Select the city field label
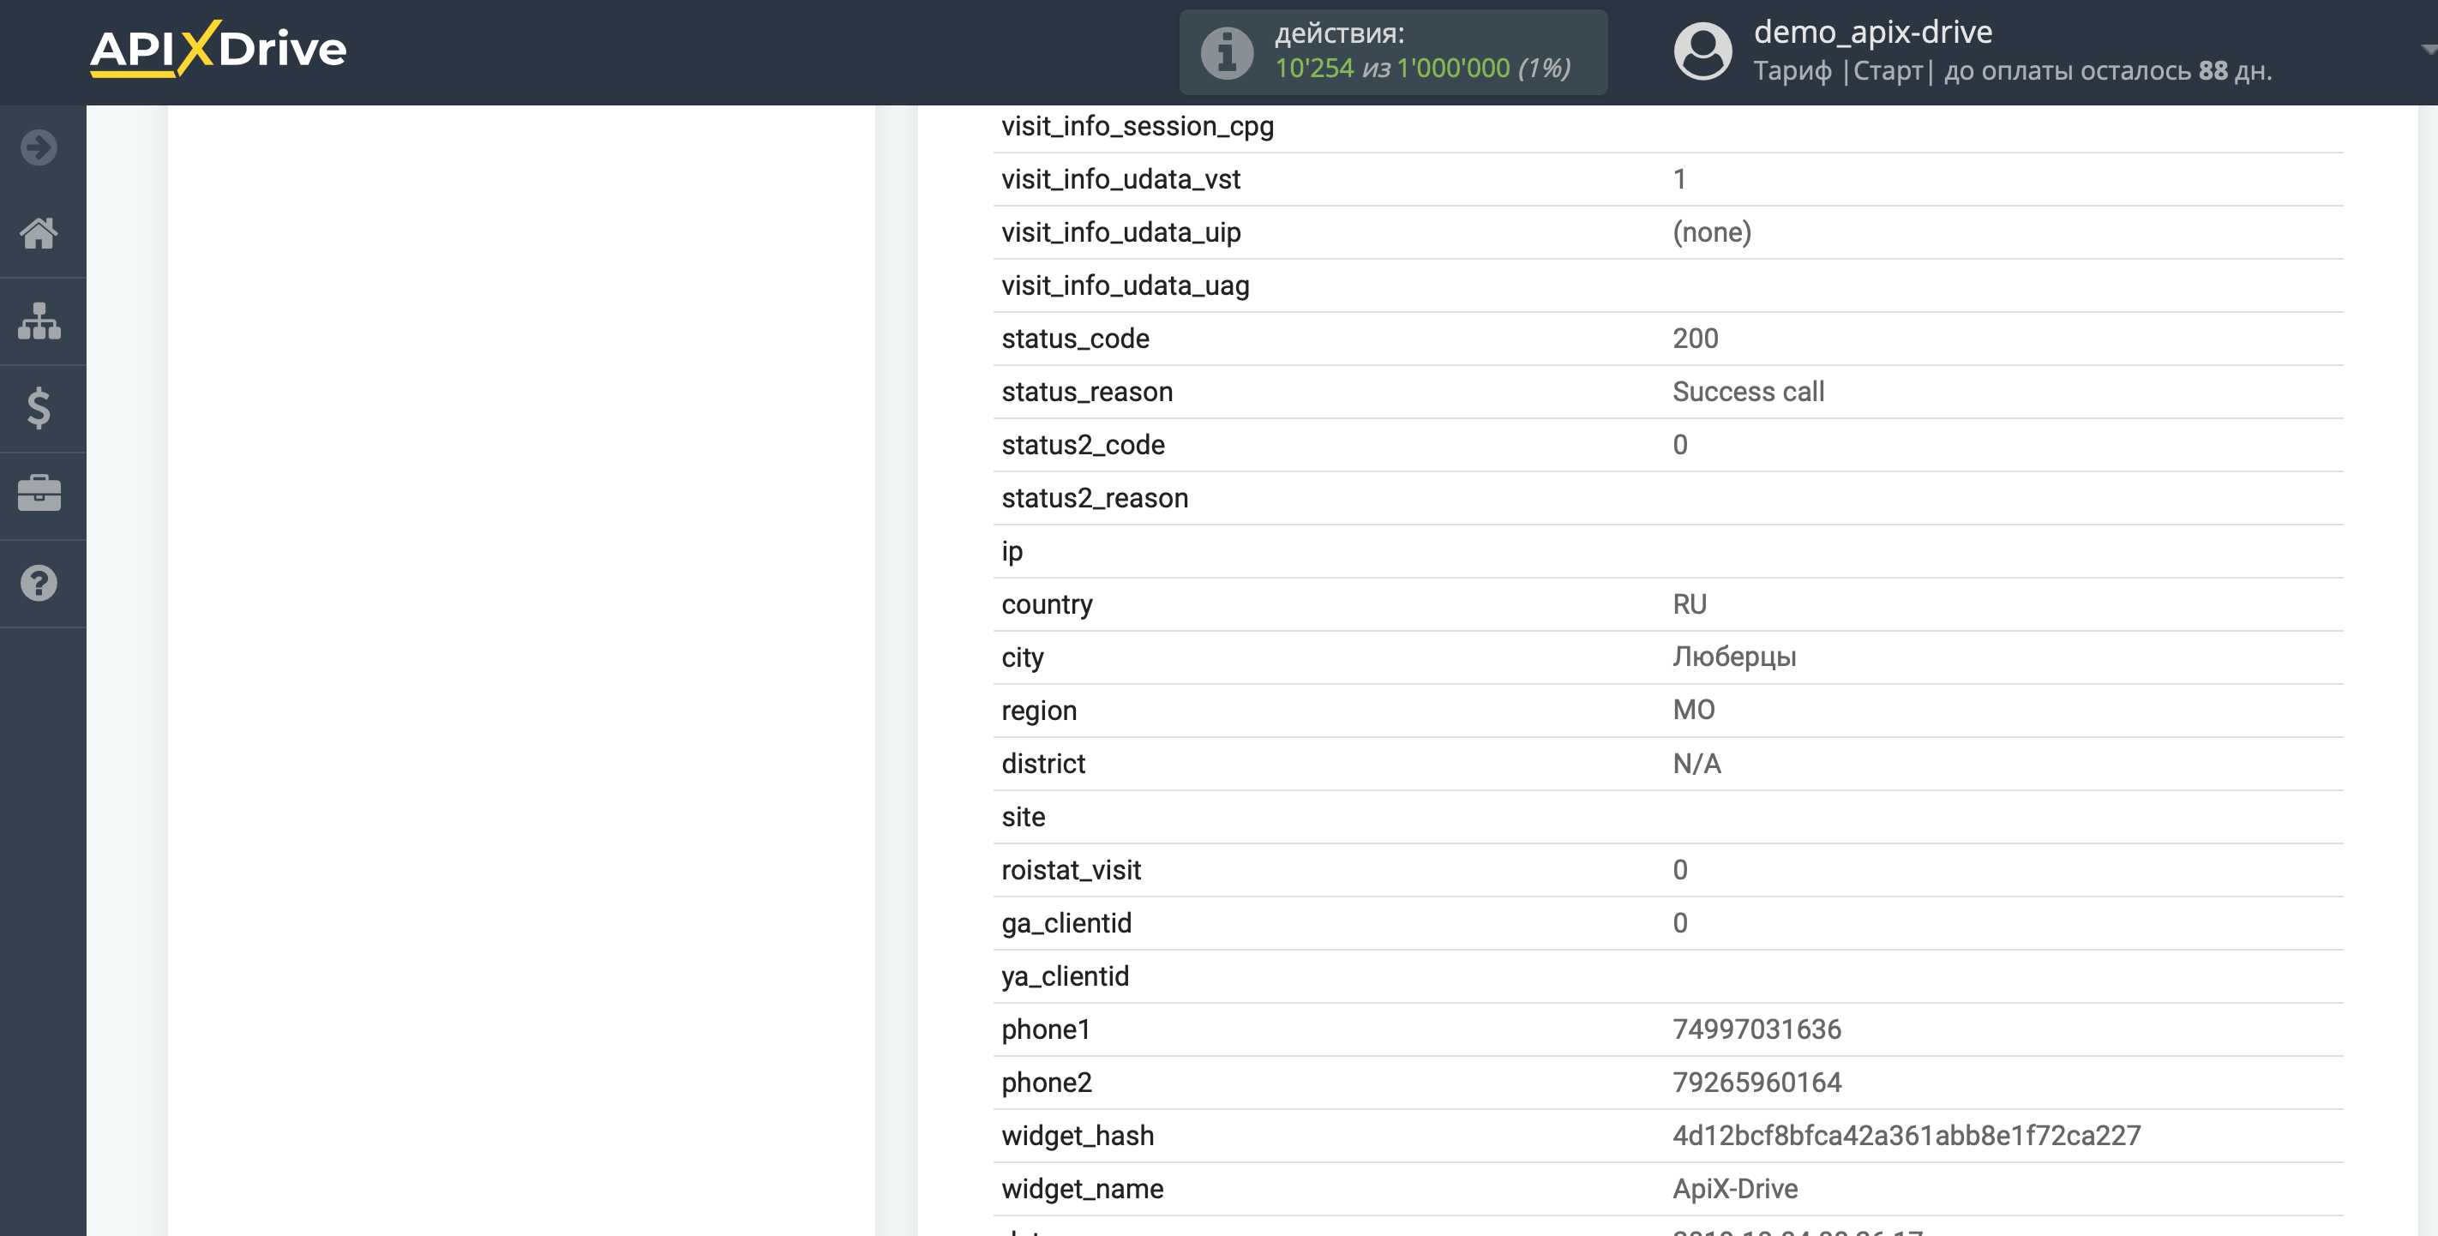 point(1022,657)
